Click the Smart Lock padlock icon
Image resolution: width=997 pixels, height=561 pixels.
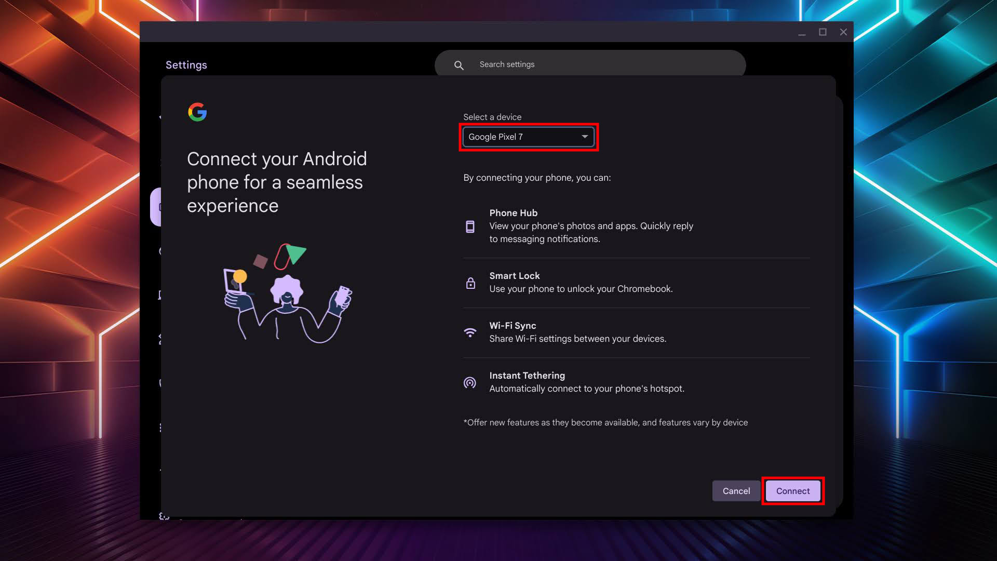pos(470,283)
